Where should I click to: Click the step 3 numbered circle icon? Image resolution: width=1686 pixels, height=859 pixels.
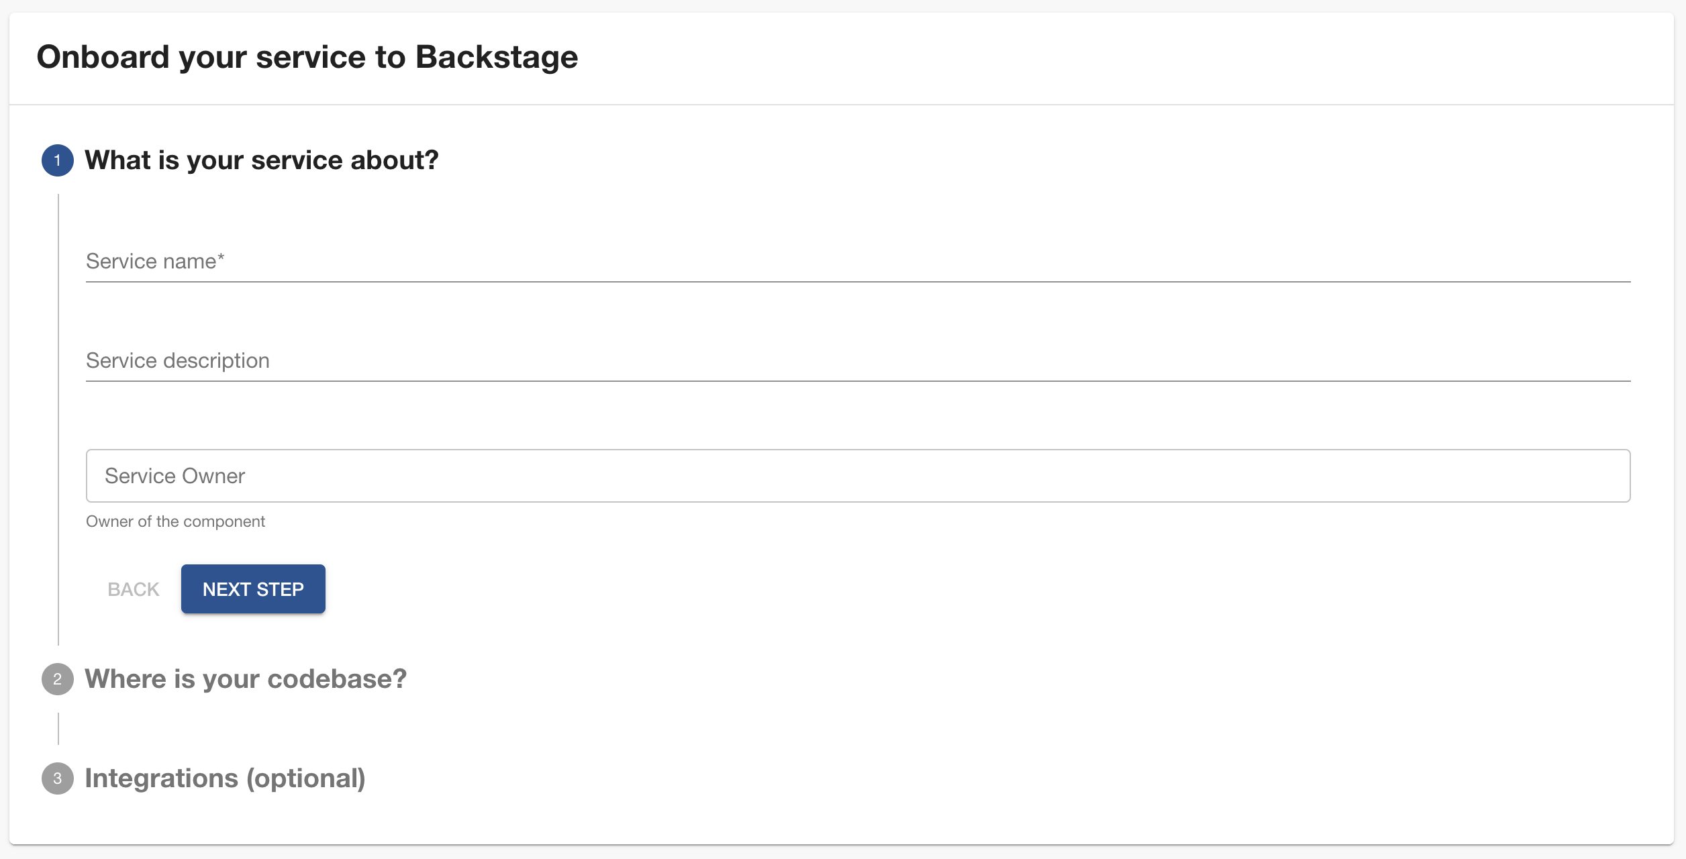pyautogui.click(x=58, y=778)
